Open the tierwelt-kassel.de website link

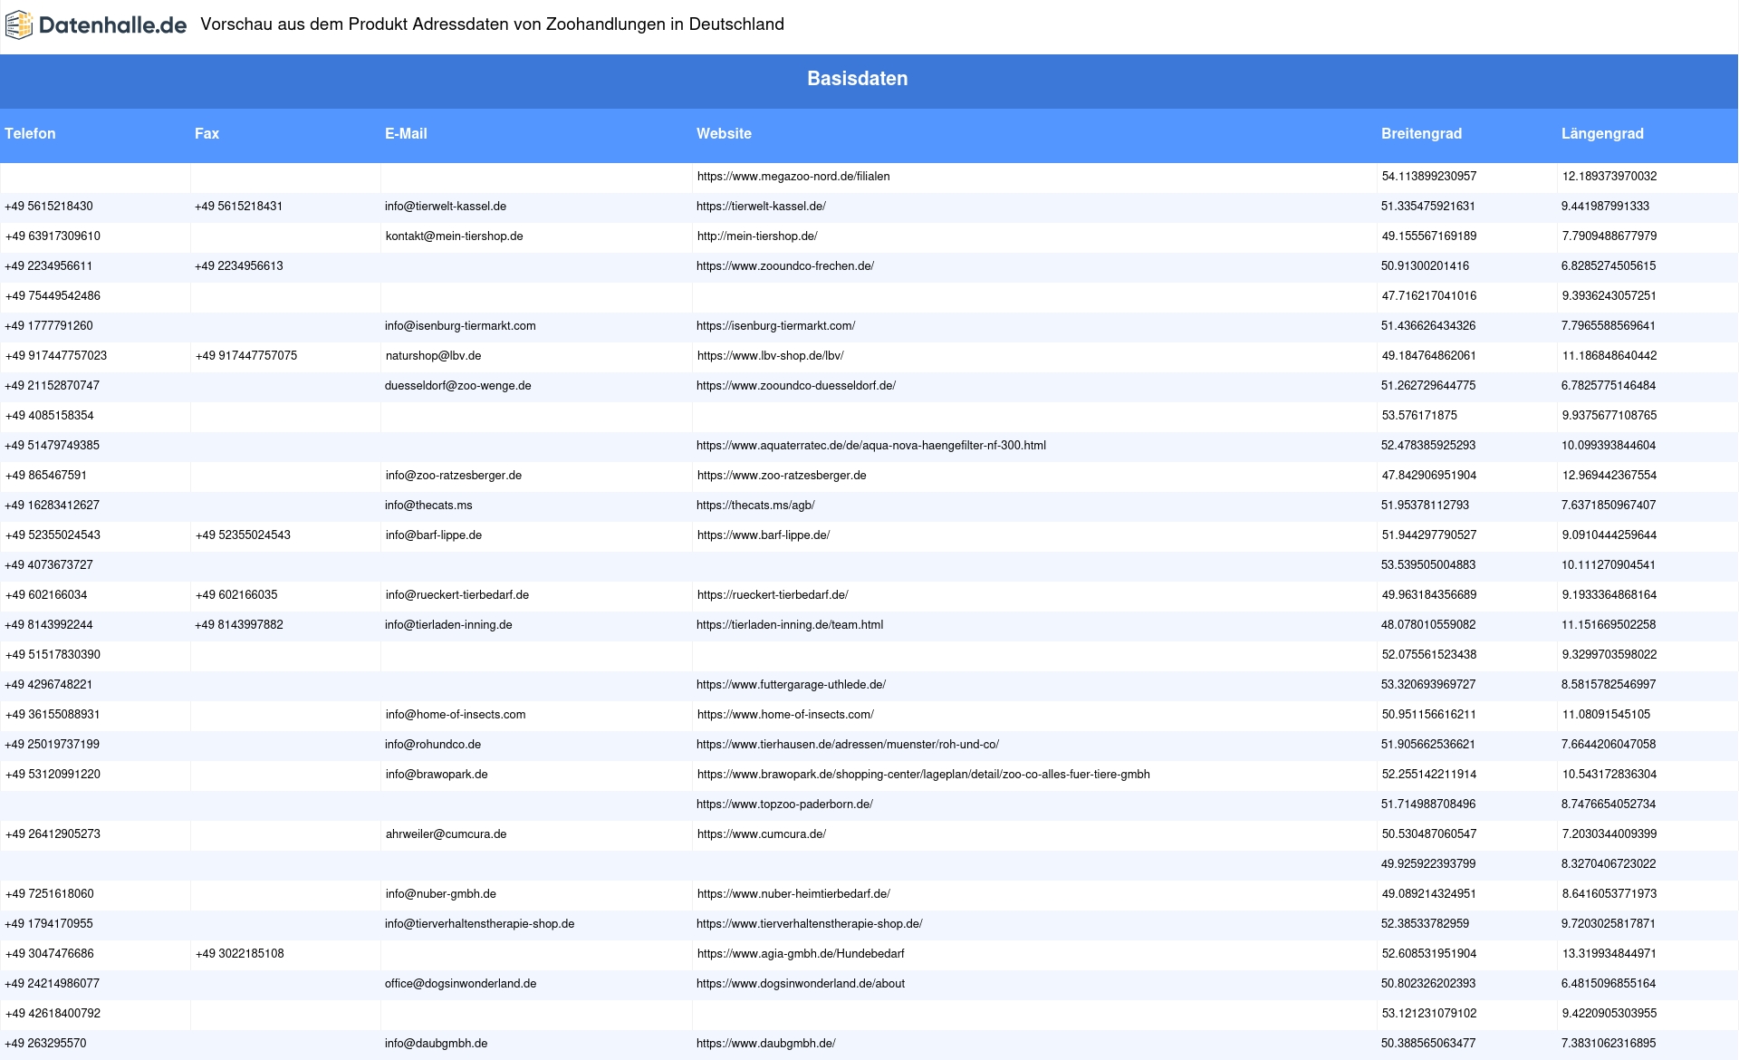coord(761,207)
